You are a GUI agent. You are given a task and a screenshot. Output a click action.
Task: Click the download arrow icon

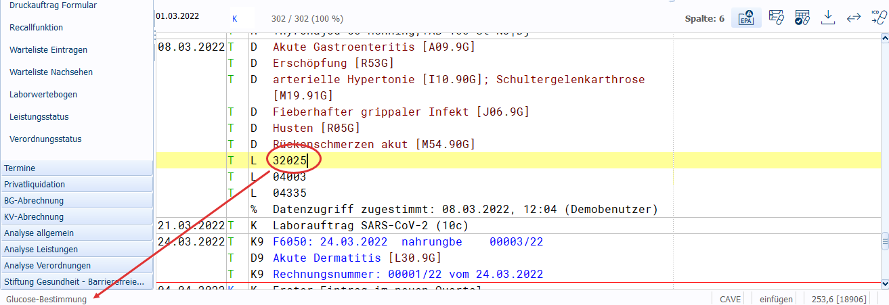(827, 18)
